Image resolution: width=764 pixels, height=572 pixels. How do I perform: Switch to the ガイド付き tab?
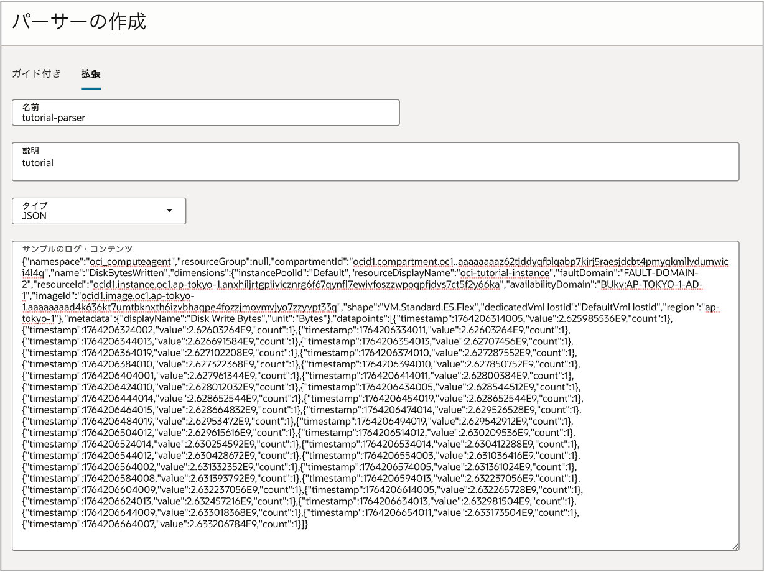(36, 73)
